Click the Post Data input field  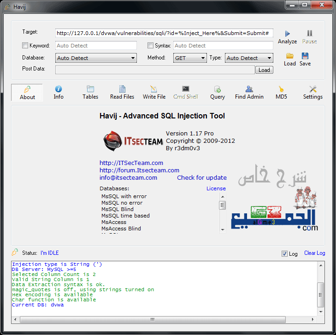point(155,70)
